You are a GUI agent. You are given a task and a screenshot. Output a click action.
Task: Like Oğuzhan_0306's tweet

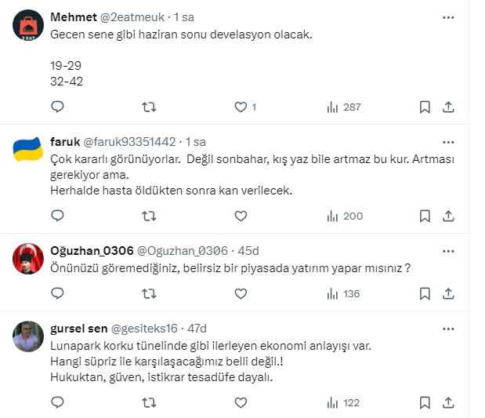(x=241, y=293)
